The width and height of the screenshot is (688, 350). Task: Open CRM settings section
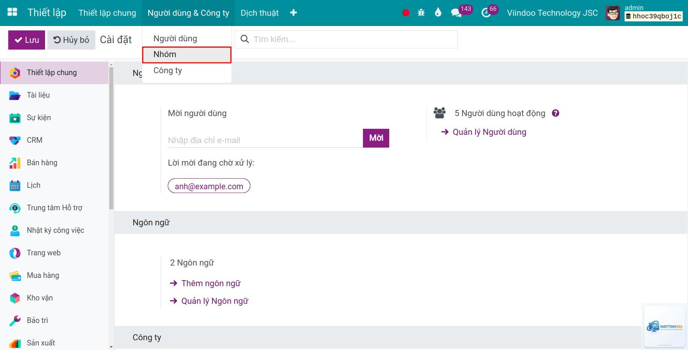pos(54,140)
